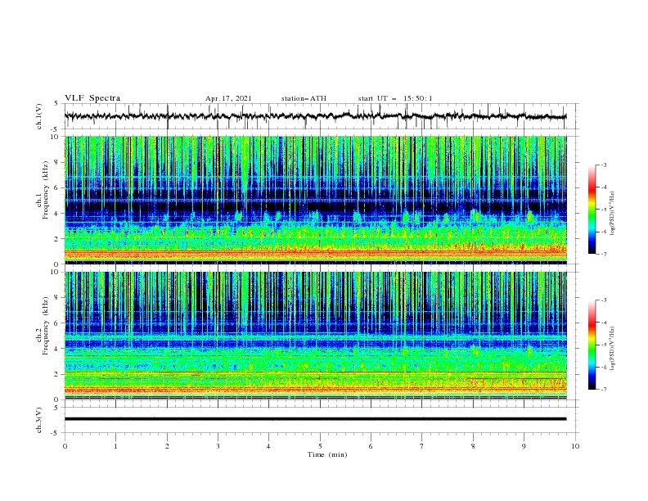The width and height of the screenshot is (648, 501).
Task: Click the ch.1 voltage waveform trace
Action: click(315, 116)
